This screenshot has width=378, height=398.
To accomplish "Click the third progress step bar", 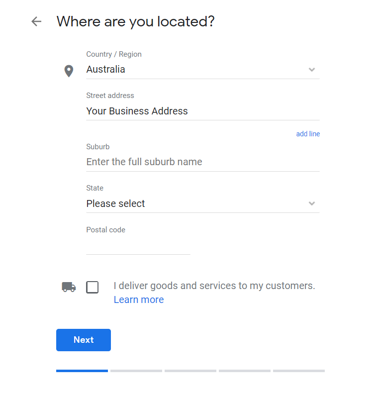I will tap(190, 371).
